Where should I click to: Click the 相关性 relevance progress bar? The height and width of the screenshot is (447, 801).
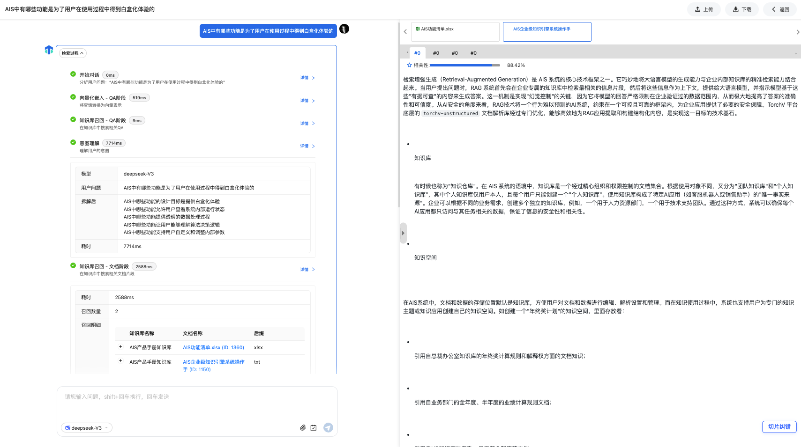point(465,65)
